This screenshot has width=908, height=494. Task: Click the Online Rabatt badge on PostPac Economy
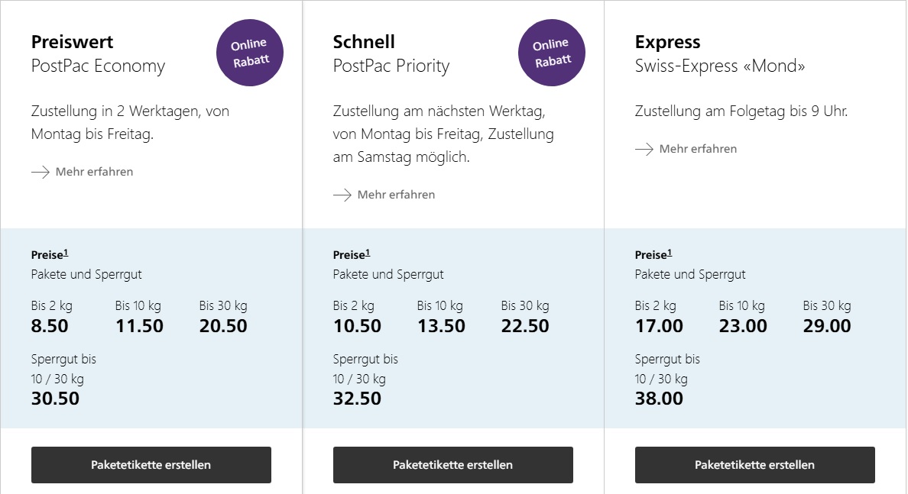pyautogui.click(x=250, y=53)
